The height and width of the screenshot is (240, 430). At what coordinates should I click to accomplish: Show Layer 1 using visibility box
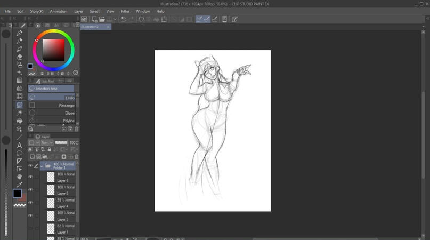(x=30, y=228)
